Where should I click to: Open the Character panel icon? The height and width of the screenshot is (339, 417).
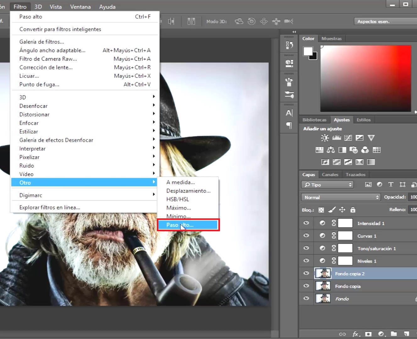pos(289,113)
